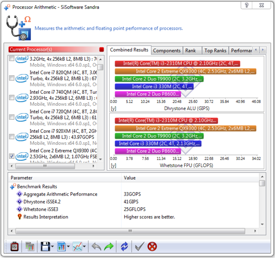
Task: Select the 25GFLOPS Whetstone value
Action: point(134,209)
